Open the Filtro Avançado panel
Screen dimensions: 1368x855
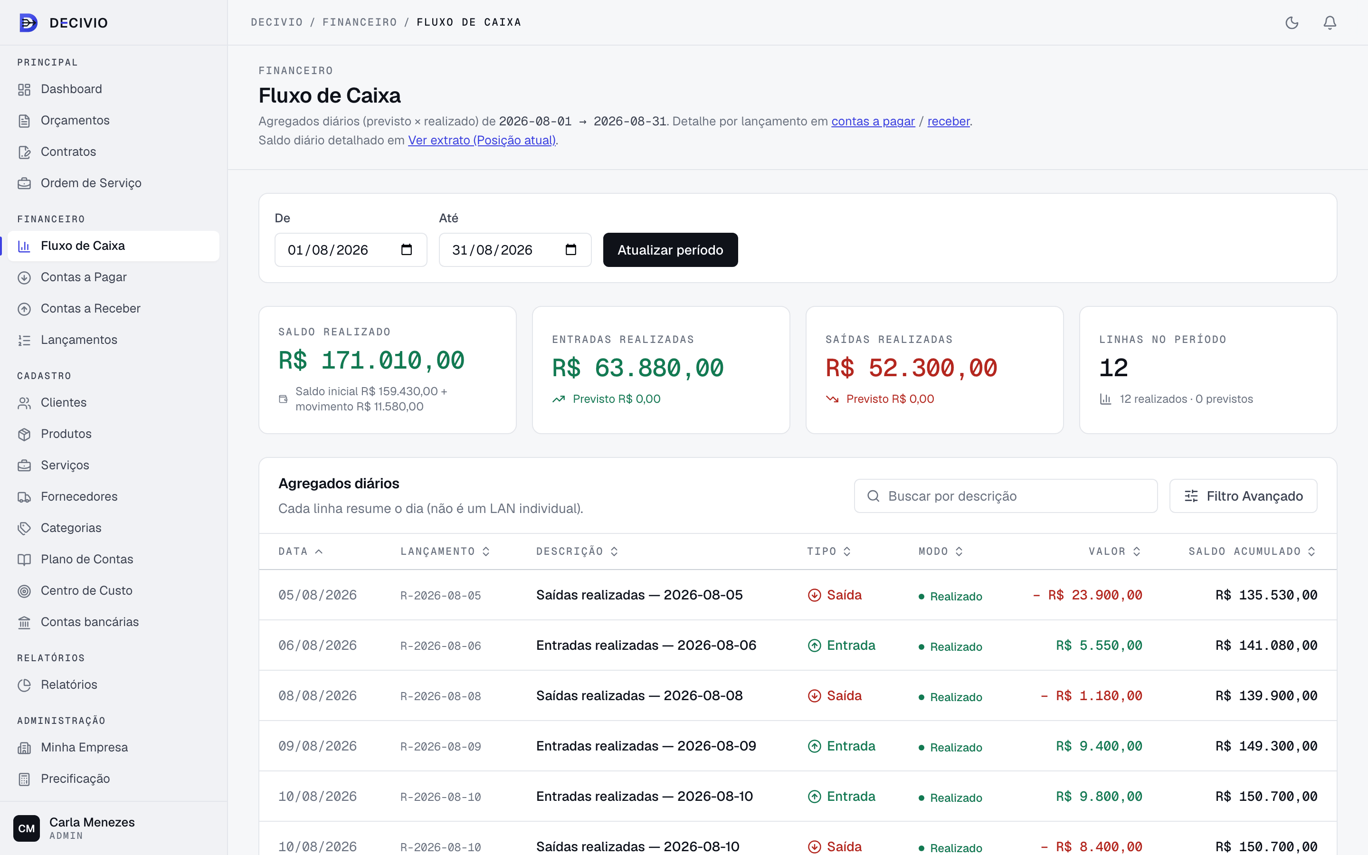tap(1243, 496)
